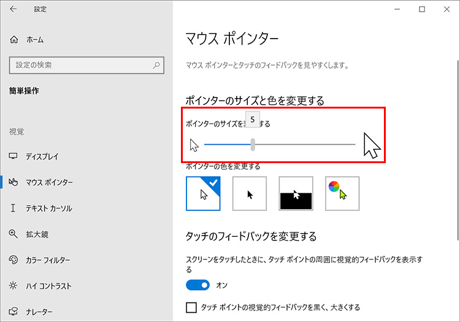
Task: Click the ディスプレイ monitor icon
Action: (13, 156)
